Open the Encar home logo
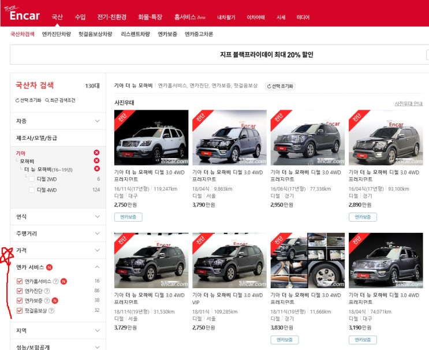The image size is (429, 350). pyautogui.click(x=23, y=13)
